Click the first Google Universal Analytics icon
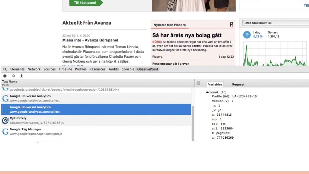The height and width of the screenshot is (174, 309). coord(5,98)
